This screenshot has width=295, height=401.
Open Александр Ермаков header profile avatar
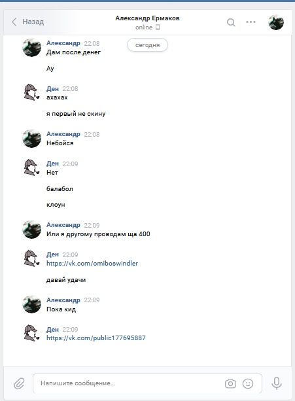tap(276, 22)
